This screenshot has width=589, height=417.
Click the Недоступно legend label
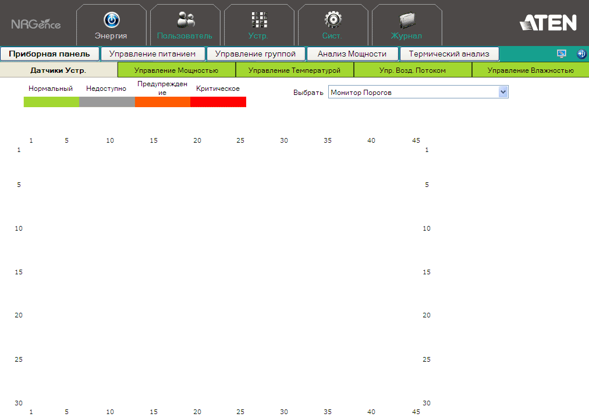(107, 89)
